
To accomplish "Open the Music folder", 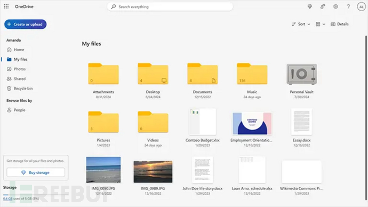I will (252, 74).
